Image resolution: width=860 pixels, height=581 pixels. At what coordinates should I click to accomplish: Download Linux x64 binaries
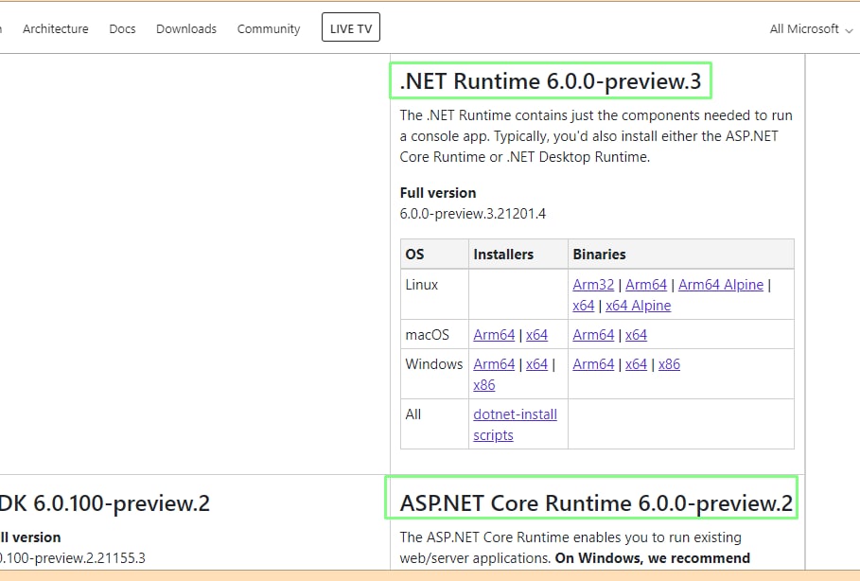pos(584,306)
